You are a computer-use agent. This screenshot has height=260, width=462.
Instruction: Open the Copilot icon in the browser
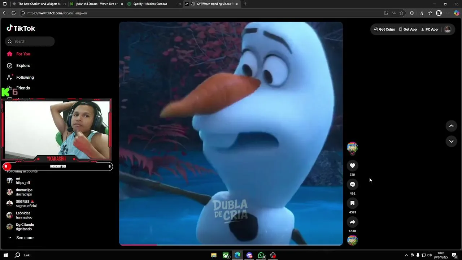pos(457,13)
